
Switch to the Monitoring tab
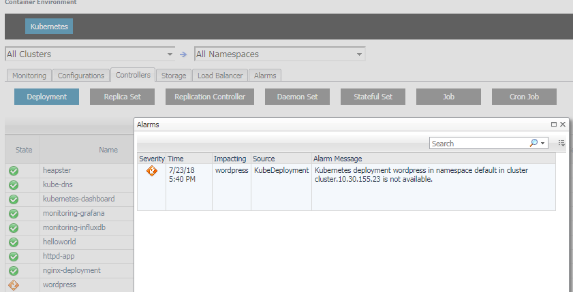point(29,76)
